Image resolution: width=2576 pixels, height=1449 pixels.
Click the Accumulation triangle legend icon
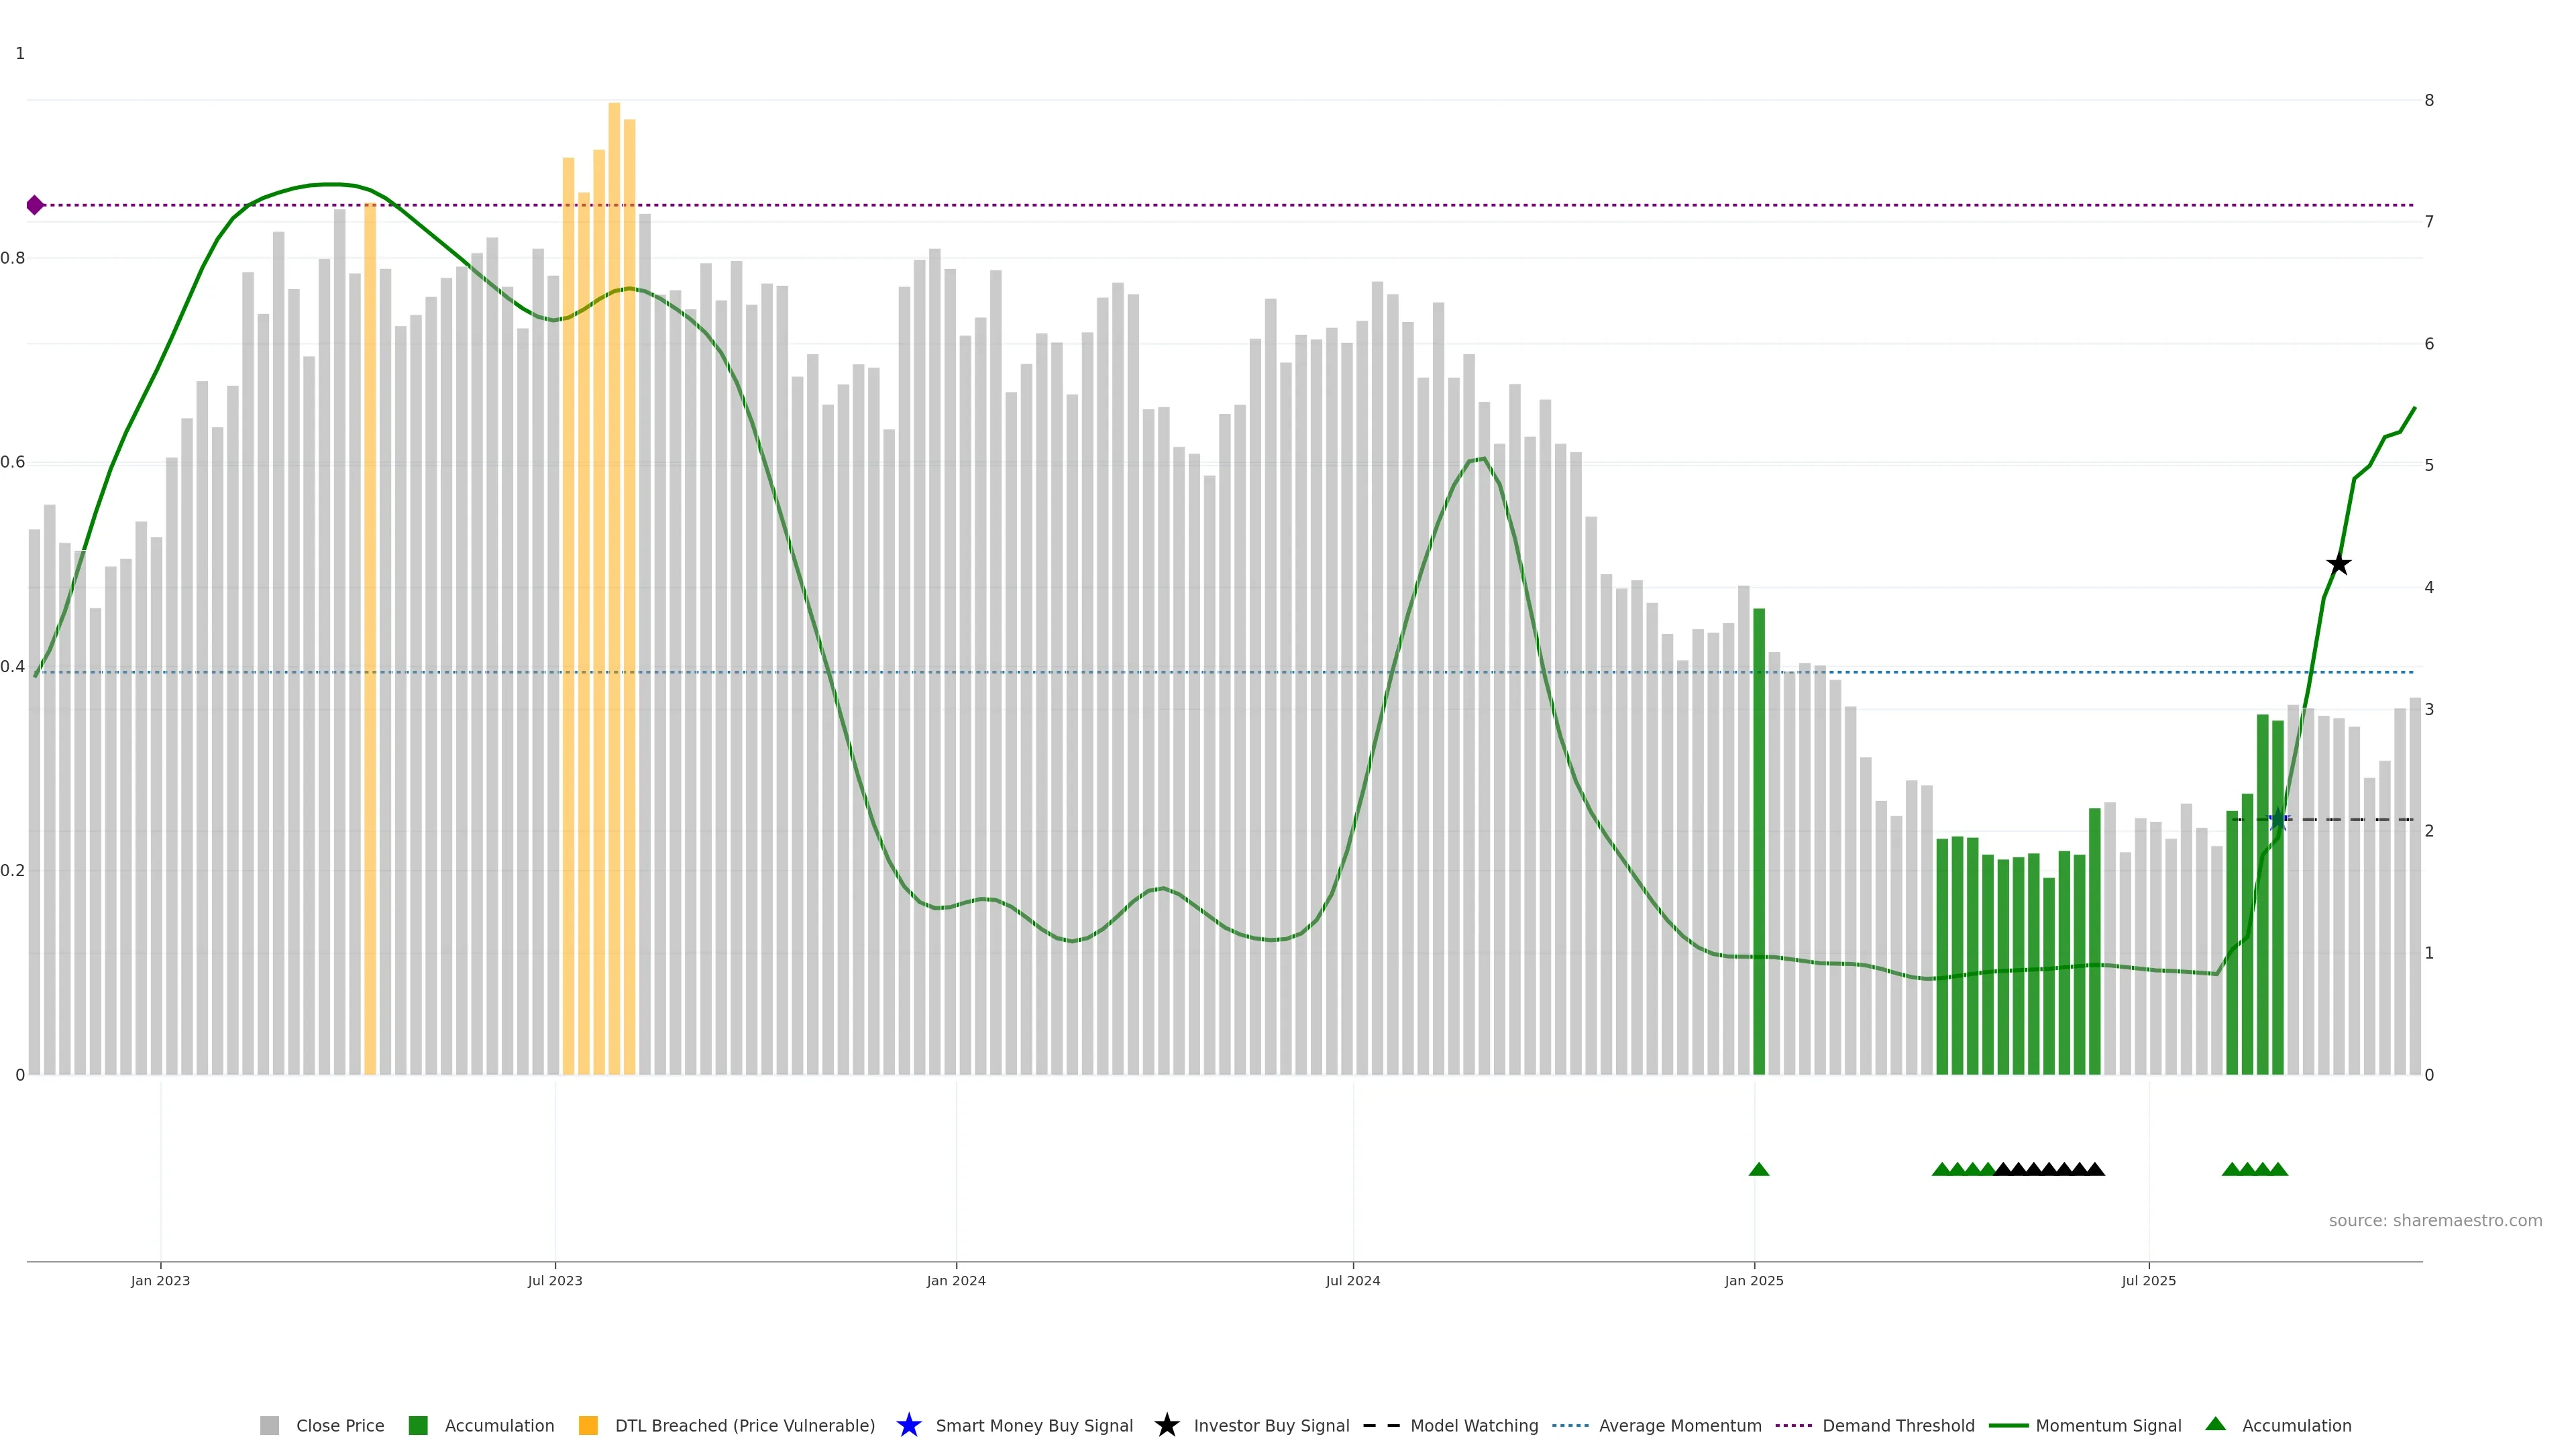tap(2216, 1424)
